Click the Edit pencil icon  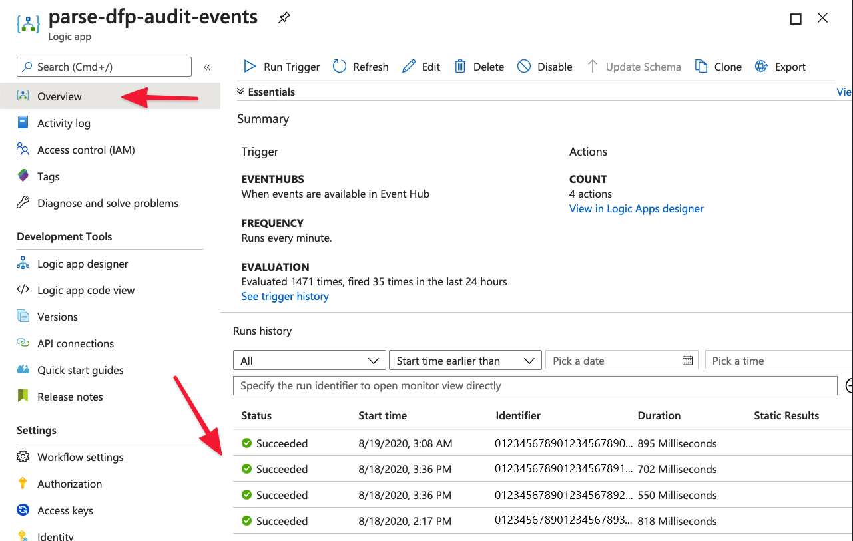coord(409,66)
